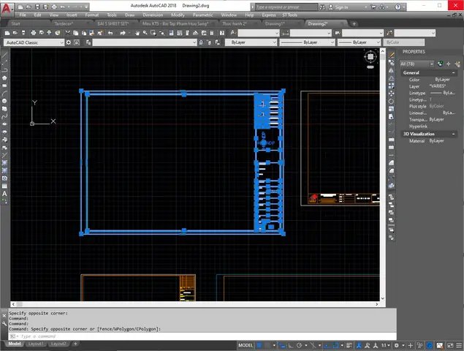Toggle Lineweight display in status bar
464x351 pixels.
(x=349, y=345)
